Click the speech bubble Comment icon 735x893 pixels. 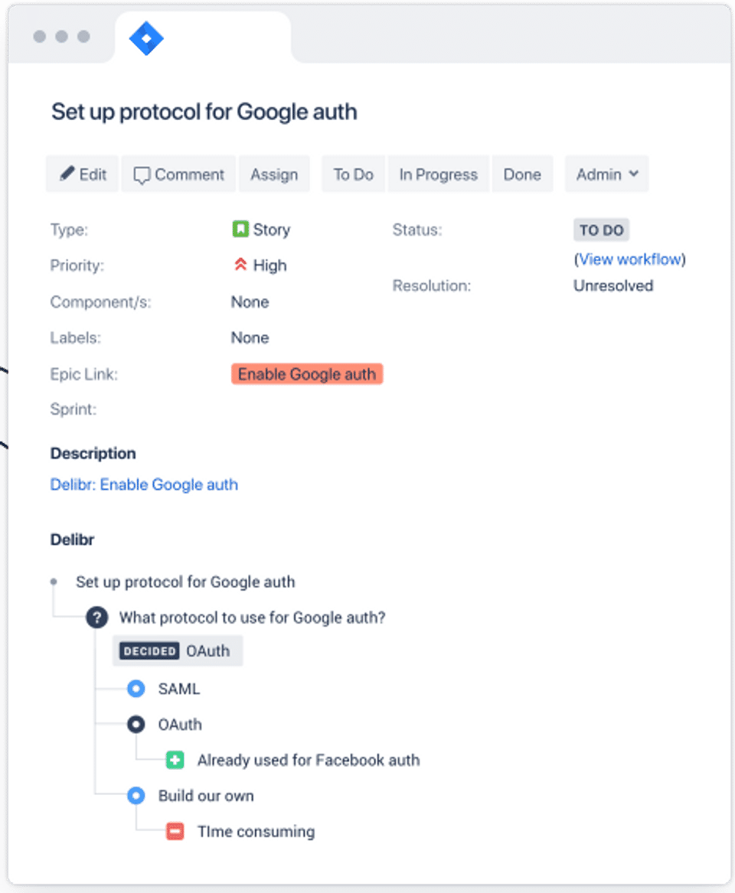coord(142,174)
